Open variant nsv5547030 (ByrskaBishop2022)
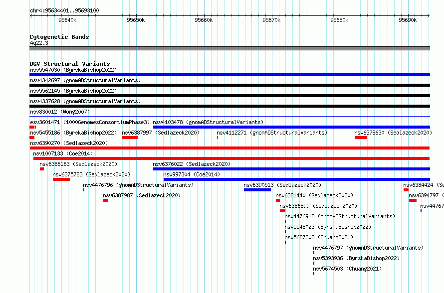The height and width of the screenshot is (293, 444). 73,70
